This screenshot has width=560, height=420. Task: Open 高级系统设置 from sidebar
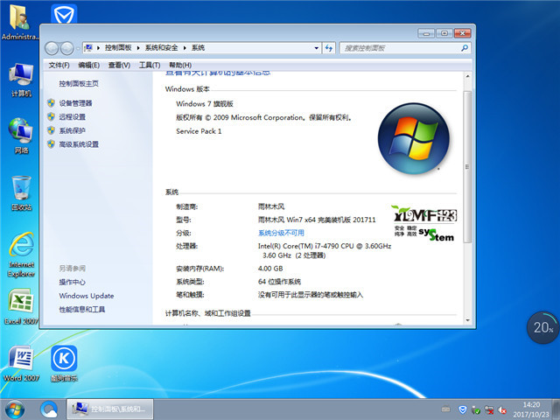[79, 144]
